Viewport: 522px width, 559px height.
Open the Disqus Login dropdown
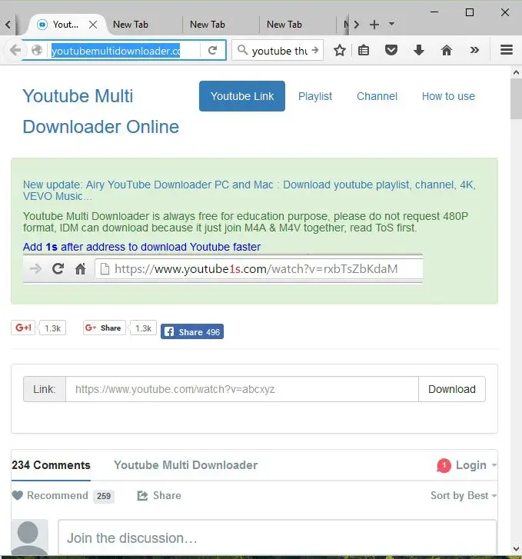click(476, 465)
